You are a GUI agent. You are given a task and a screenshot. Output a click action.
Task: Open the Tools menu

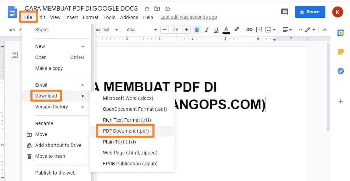coord(109,17)
